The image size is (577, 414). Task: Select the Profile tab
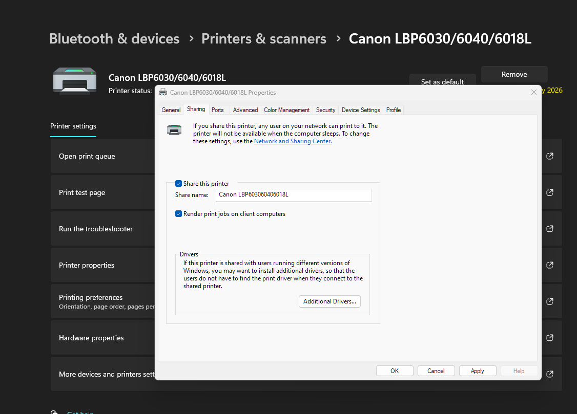[x=394, y=110]
